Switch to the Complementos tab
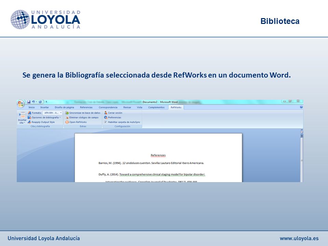The width and height of the screenshot is (328, 246). click(156, 107)
